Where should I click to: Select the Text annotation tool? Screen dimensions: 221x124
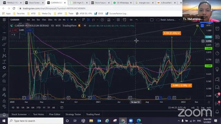click(x=4, y=50)
